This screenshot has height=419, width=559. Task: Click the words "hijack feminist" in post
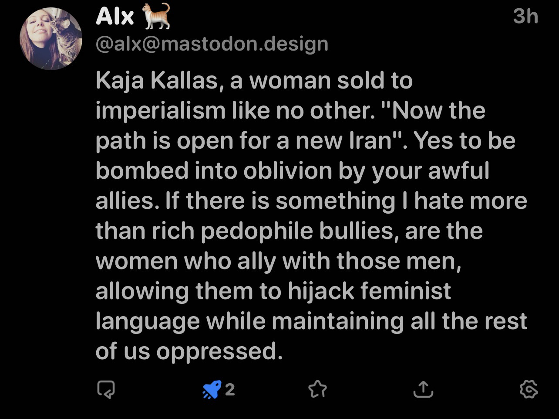(x=369, y=291)
